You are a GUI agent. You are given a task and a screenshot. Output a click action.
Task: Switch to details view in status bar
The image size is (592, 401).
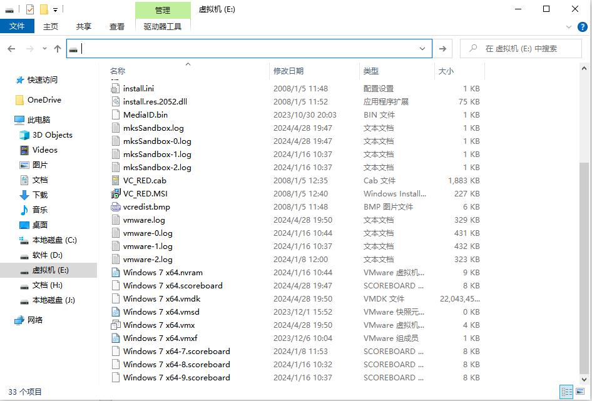pos(566,392)
